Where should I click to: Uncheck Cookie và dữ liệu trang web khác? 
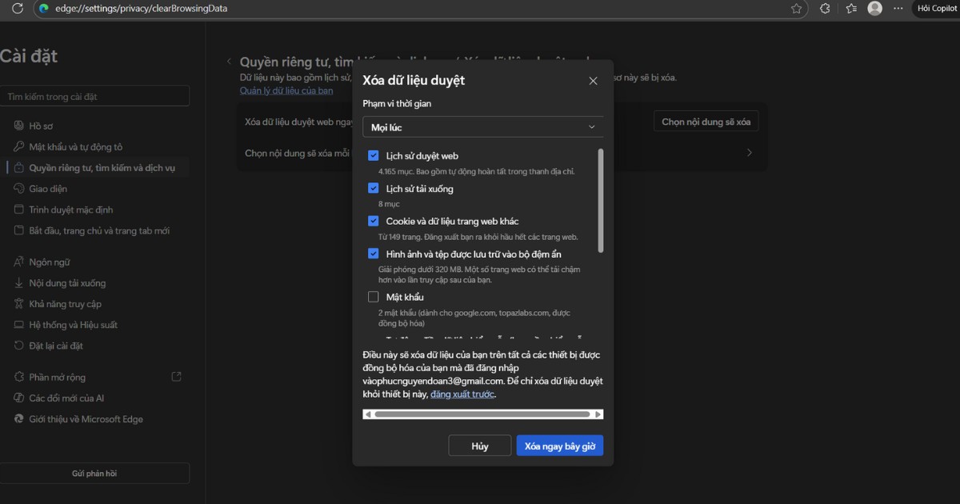pyautogui.click(x=374, y=221)
